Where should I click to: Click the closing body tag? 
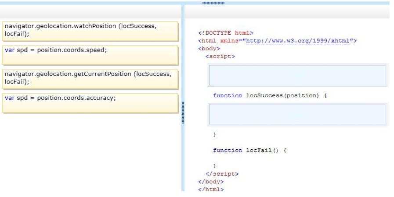pyautogui.click(x=211, y=182)
